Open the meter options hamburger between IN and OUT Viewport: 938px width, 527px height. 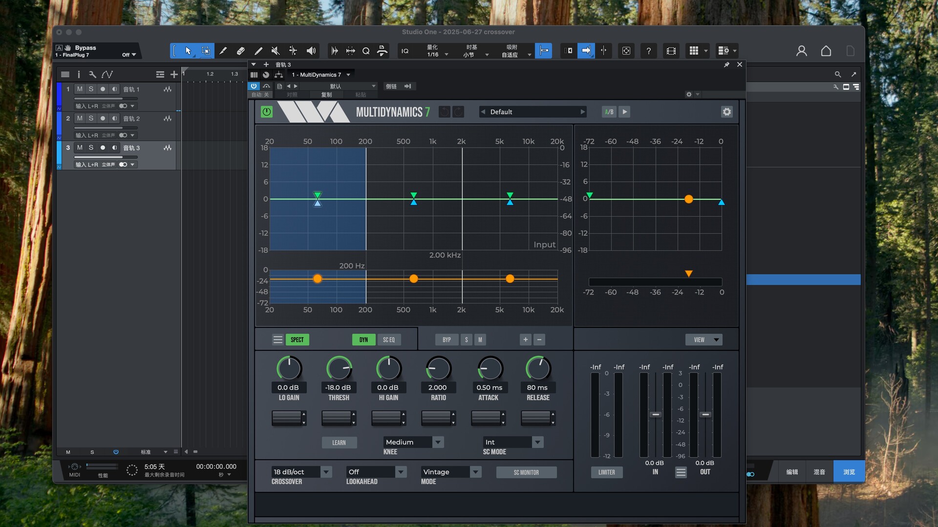tap(681, 472)
